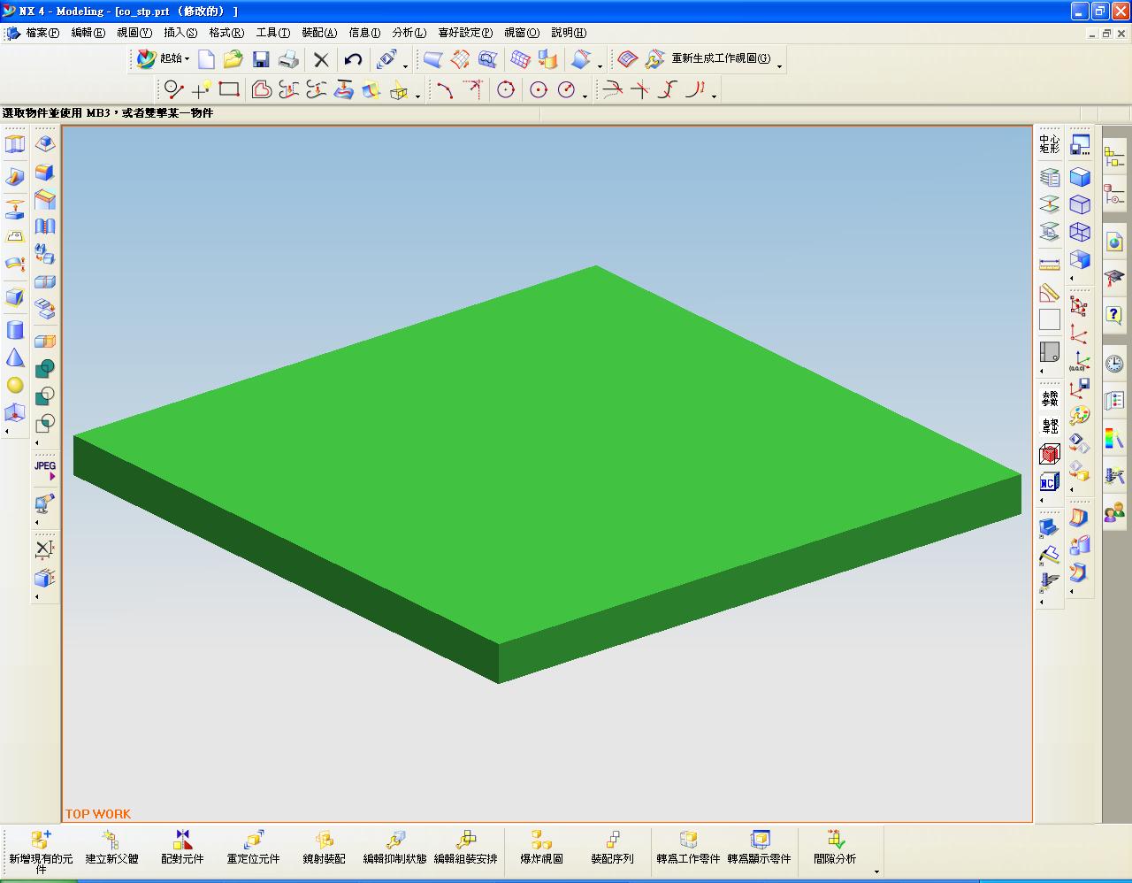Click the 配對元件 button

[x=182, y=848]
